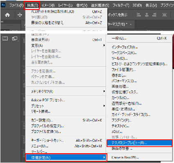Open ヒストリーおよびコンテンツ認証情報(H)...

tap(139, 64)
